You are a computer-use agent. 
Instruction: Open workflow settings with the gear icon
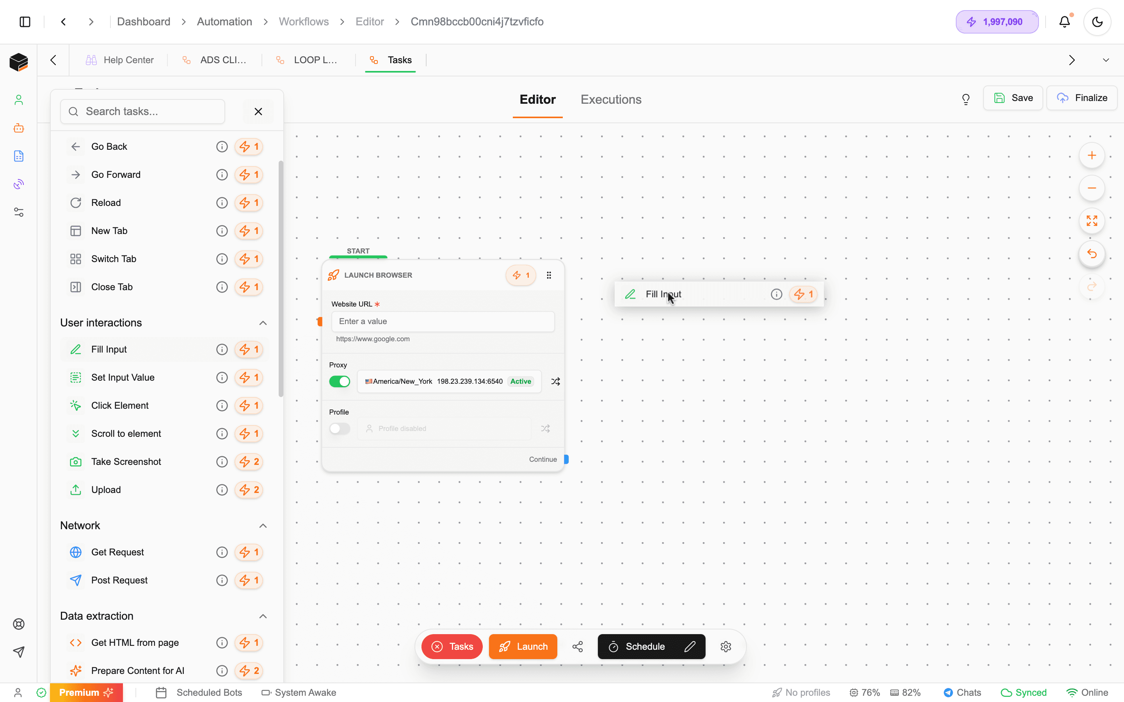pyautogui.click(x=726, y=646)
